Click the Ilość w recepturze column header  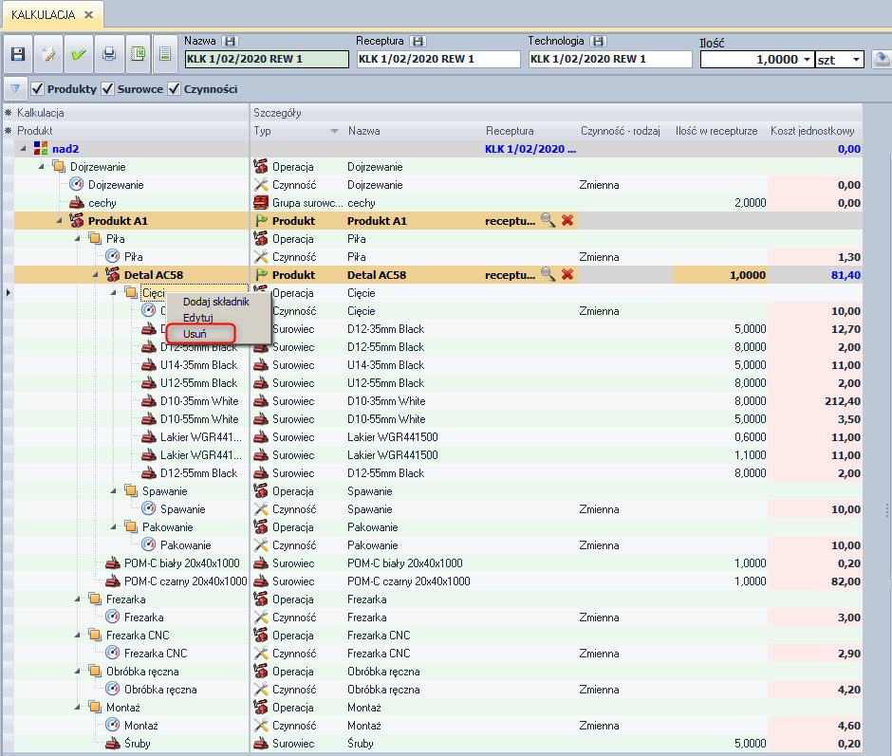pyautogui.click(x=716, y=131)
